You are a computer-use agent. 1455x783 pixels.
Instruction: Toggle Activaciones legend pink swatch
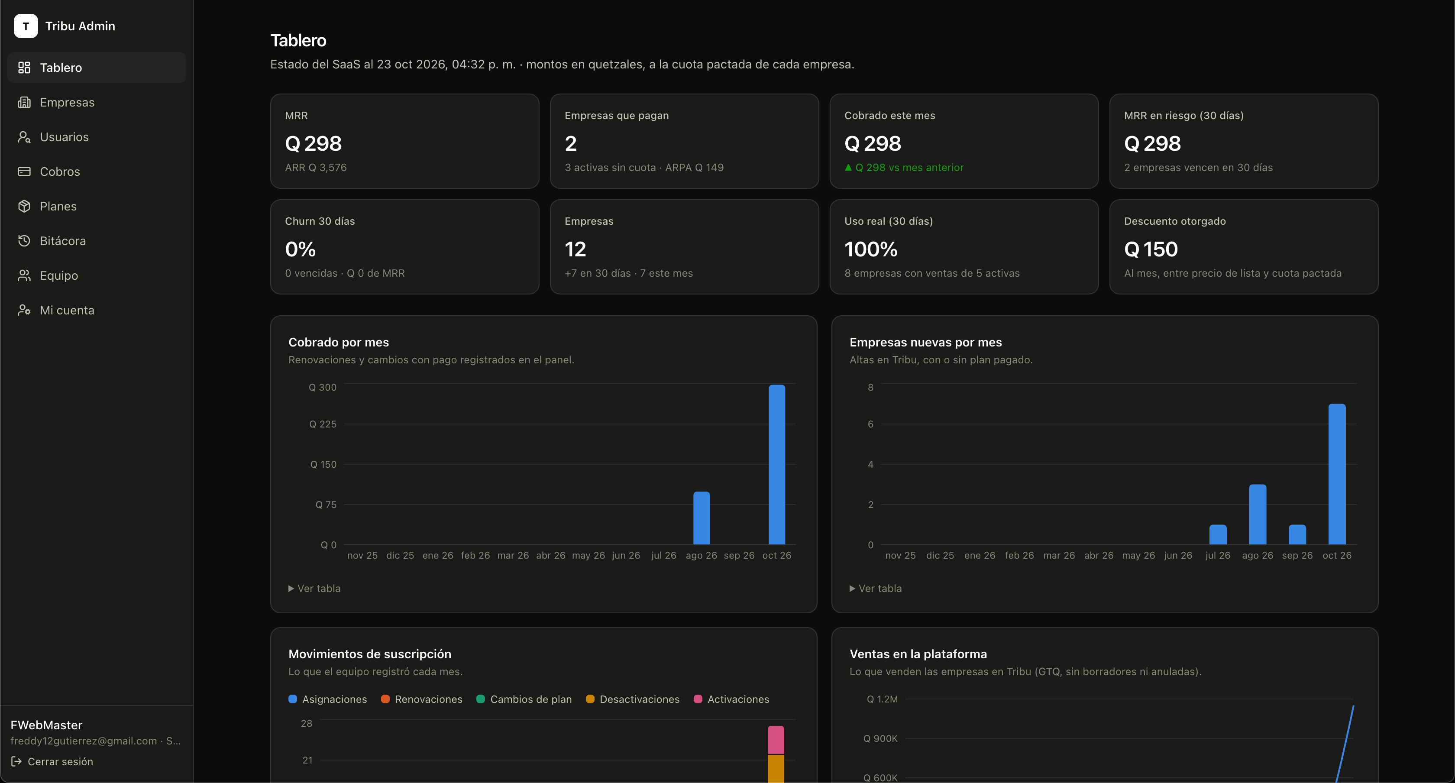coord(698,699)
